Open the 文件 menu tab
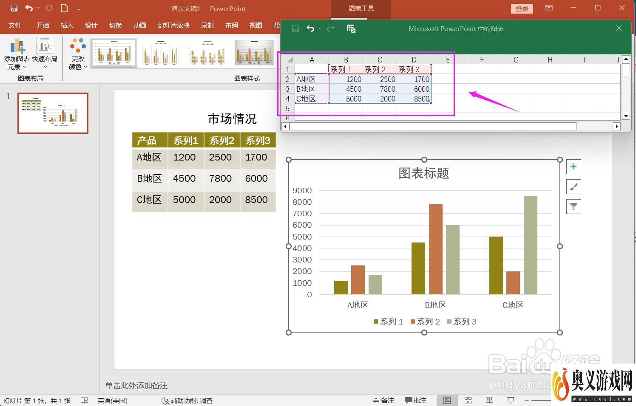Image resolution: width=636 pixels, height=406 pixels. tap(15, 25)
